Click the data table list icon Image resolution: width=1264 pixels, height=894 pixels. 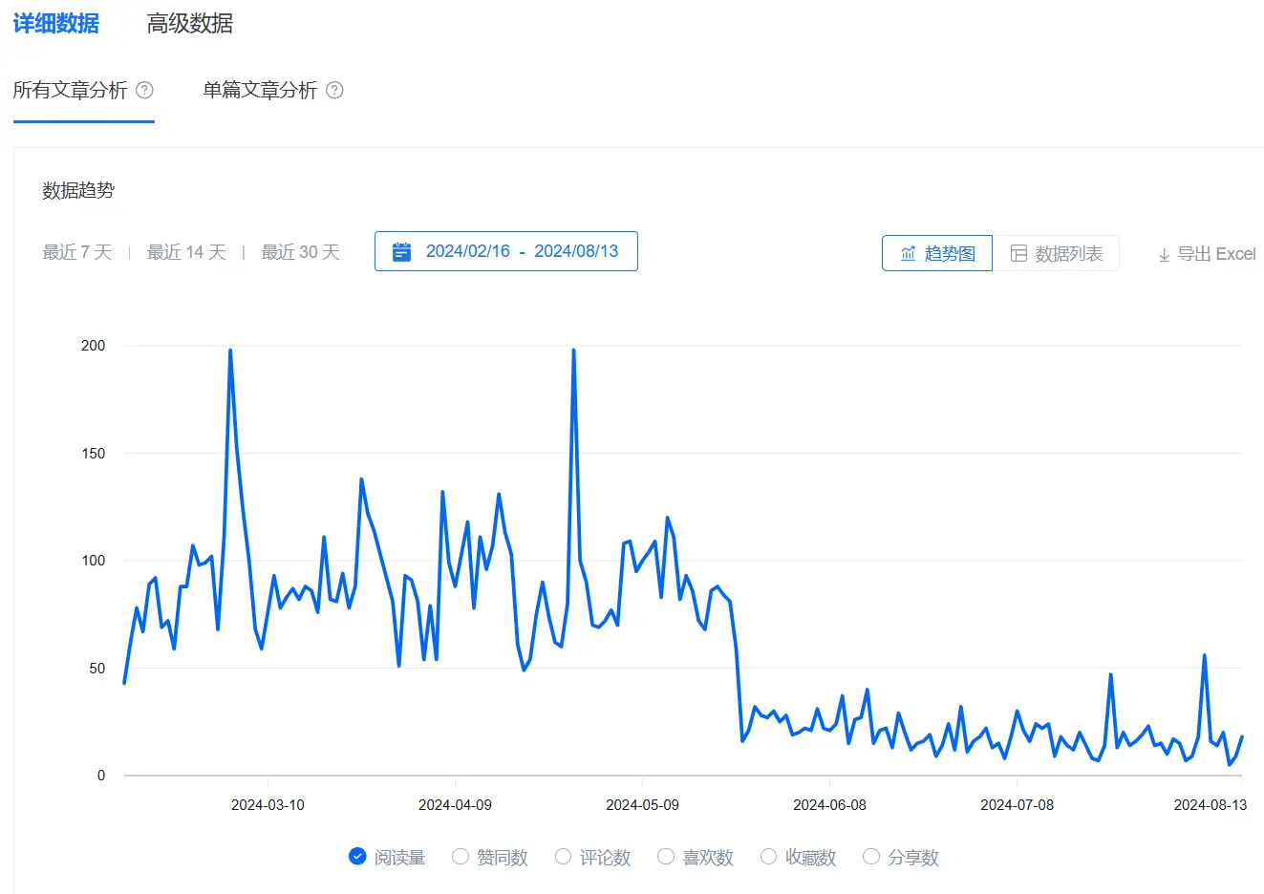point(1018,253)
